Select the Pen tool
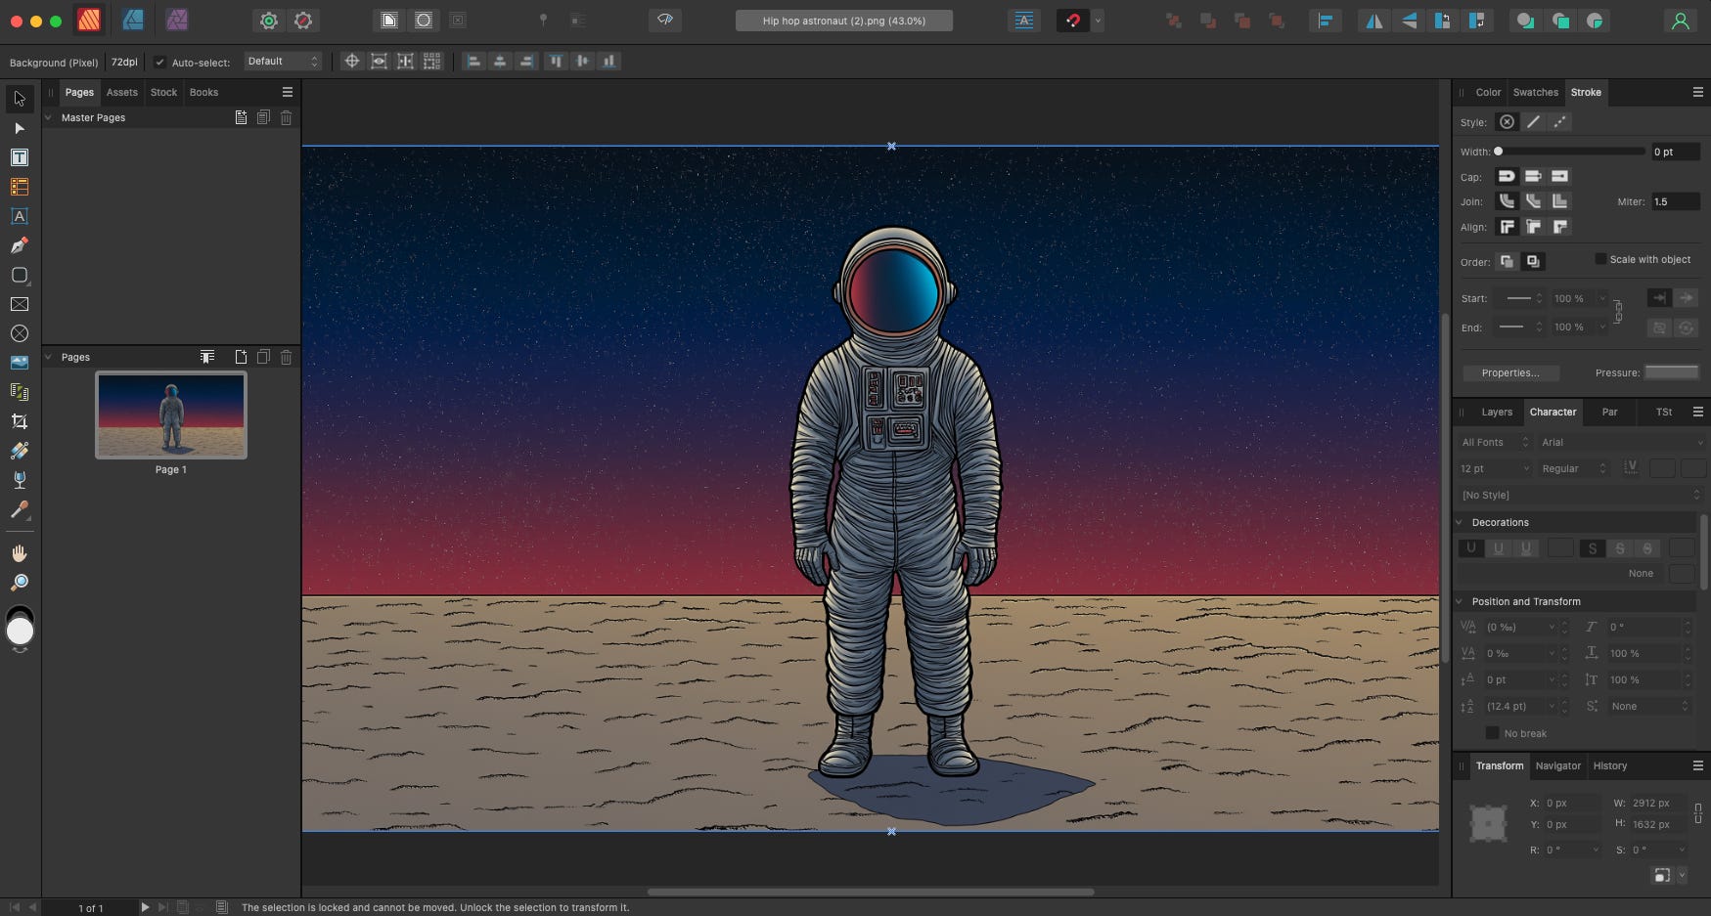This screenshot has width=1711, height=916. click(20, 245)
